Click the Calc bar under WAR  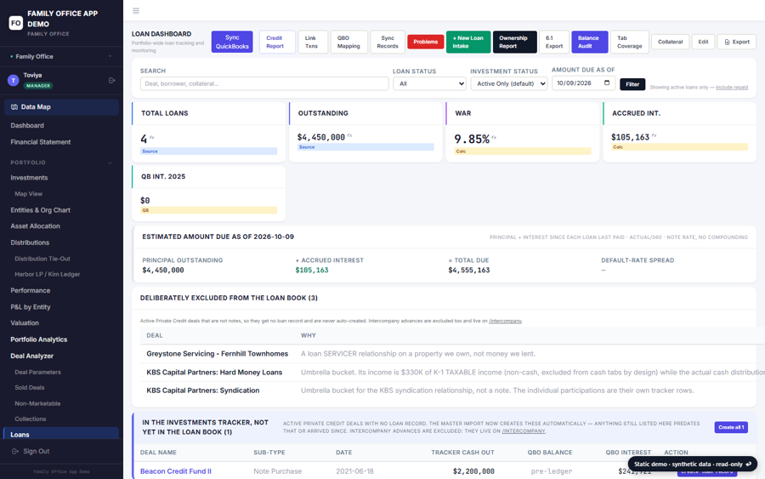pyautogui.click(x=523, y=151)
